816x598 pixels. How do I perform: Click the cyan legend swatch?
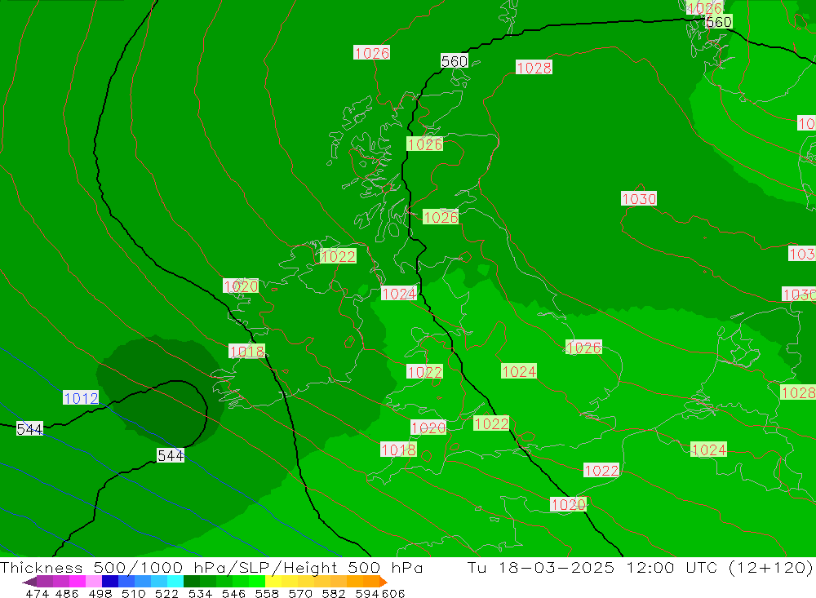pyautogui.click(x=175, y=582)
